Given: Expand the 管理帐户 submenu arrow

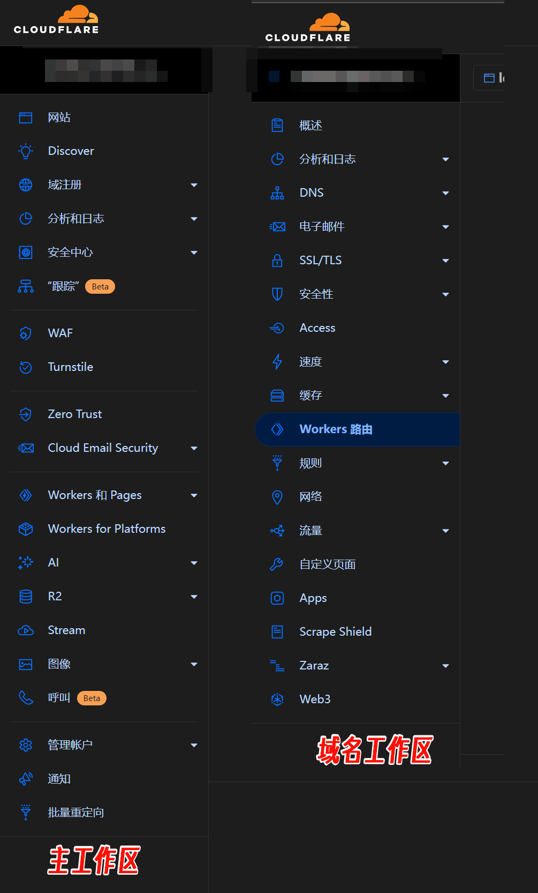Looking at the screenshot, I should (x=194, y=745).
